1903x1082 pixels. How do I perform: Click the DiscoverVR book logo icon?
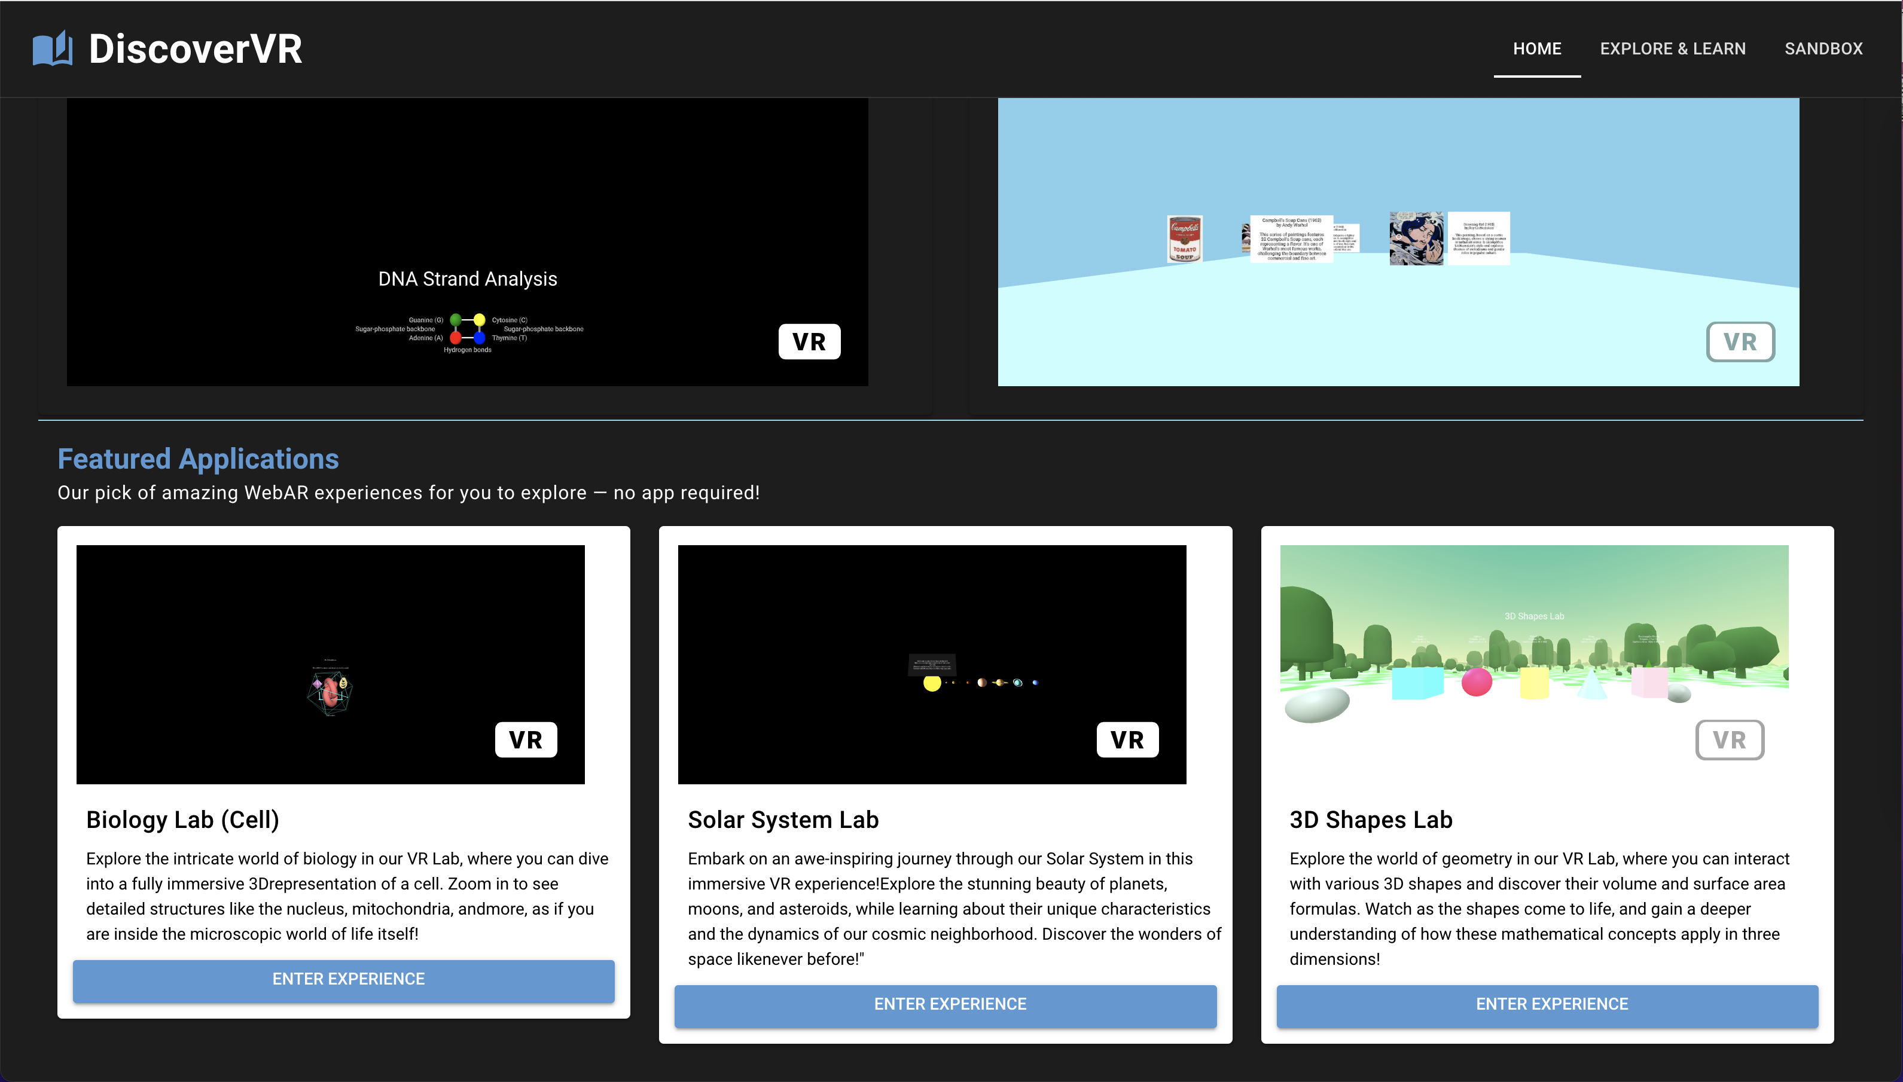[x=52, y=49]
